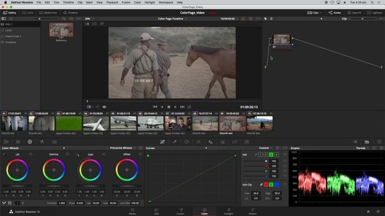
Task: Open the Power Window palette
Action: [x=186, y=142]
